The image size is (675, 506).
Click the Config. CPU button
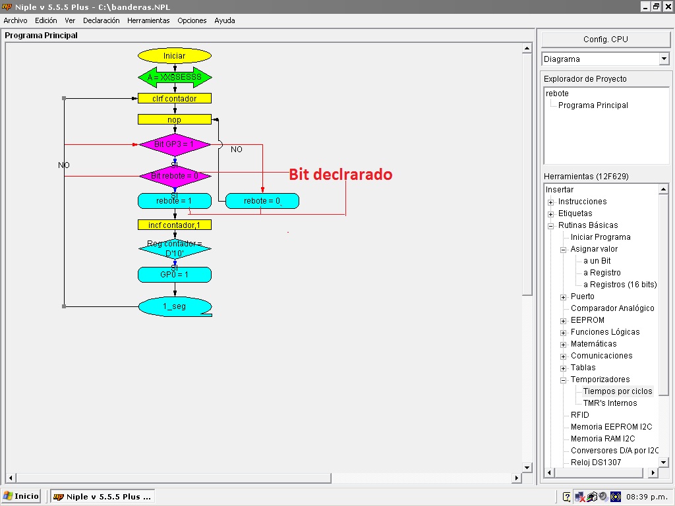click(x=606, y=40)
